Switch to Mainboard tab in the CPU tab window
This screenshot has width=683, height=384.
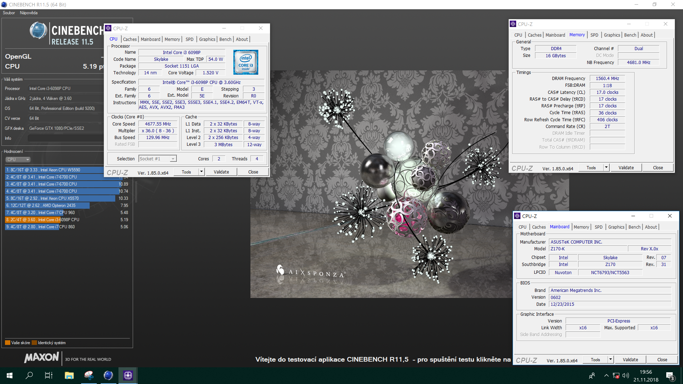(150, 39)
